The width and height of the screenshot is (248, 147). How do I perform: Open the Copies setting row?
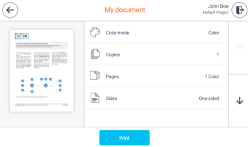[156, 54]
